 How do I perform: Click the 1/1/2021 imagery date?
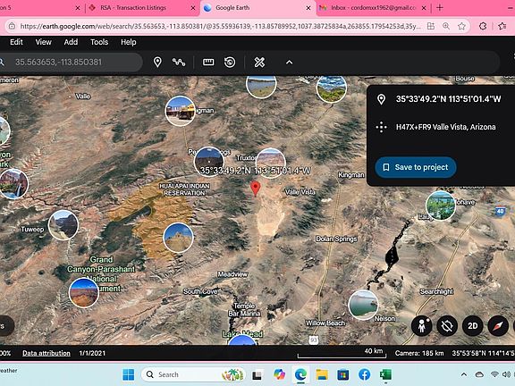click(92, 353)
